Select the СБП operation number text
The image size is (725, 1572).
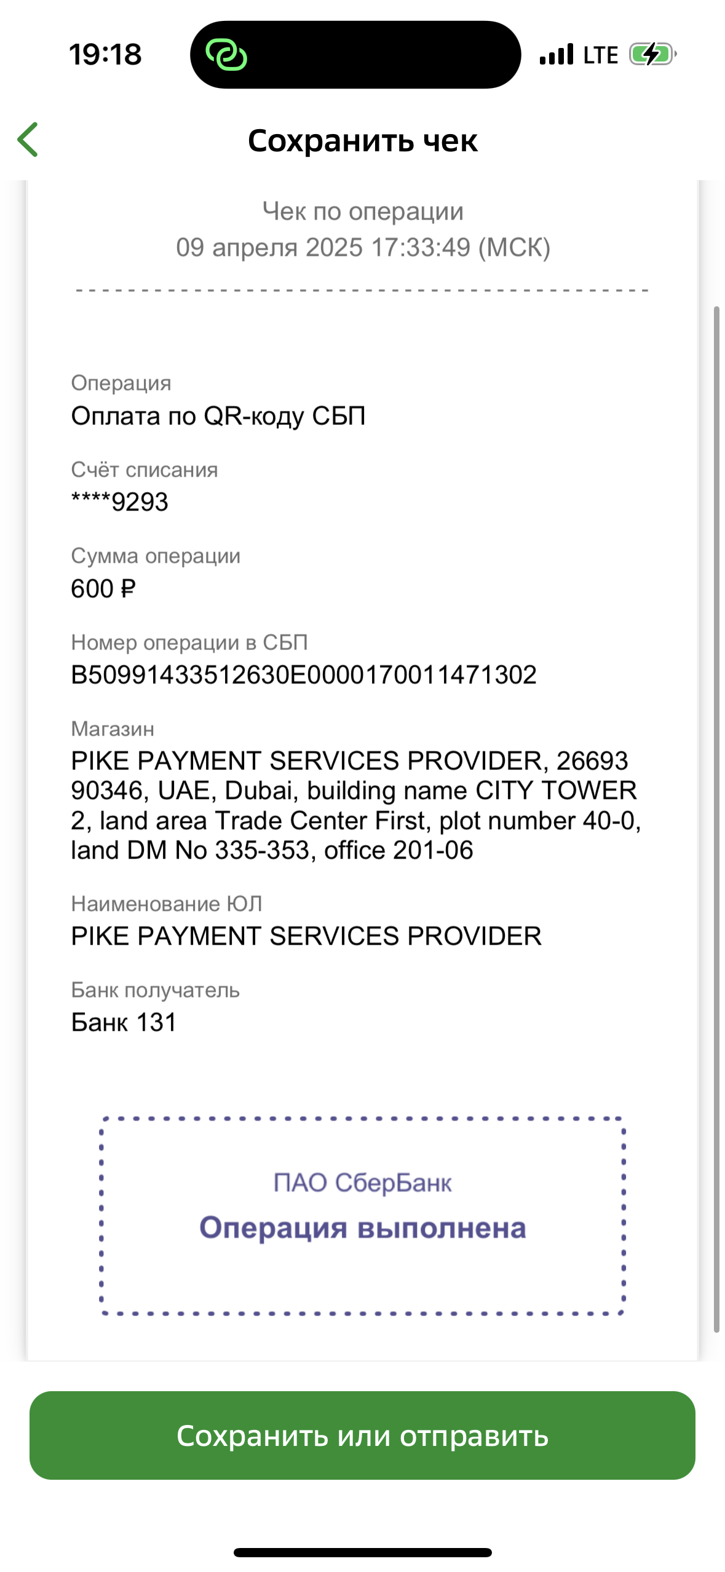(x=304, y=675)
